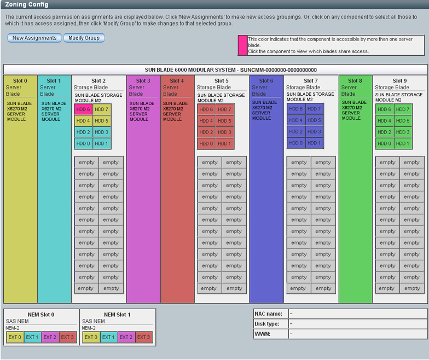Select HDD 1 in Slot 5 storage blade
Viewport: 429px width, 360px height.
224,143
